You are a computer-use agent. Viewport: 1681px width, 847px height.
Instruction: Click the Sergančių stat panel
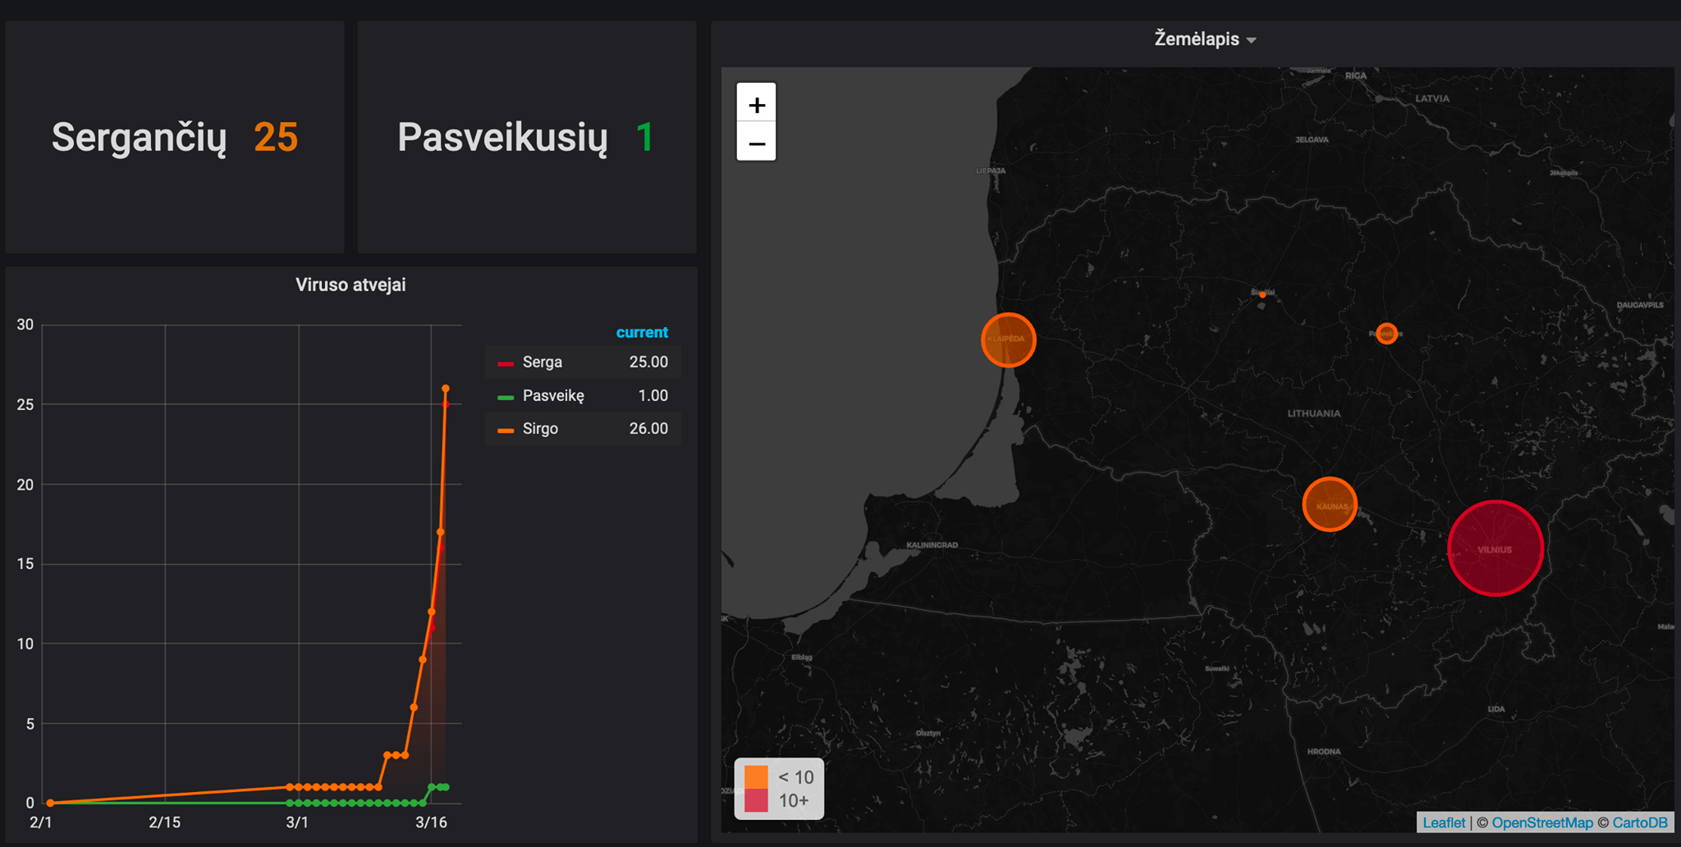(x=175, y=137)
